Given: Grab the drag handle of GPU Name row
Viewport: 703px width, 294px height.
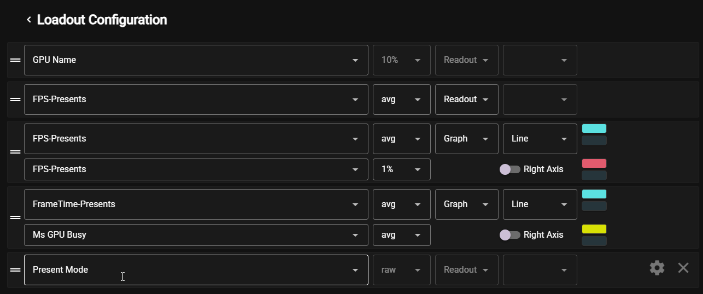Looking at the screenshot, I should 15,60.
